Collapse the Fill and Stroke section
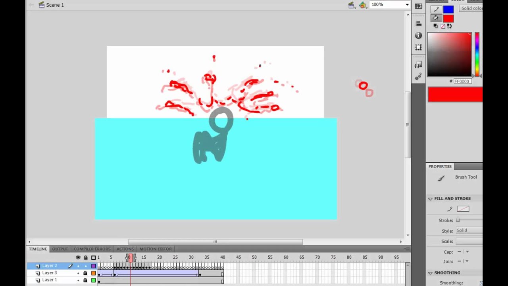This screenshot has height=286, width=508. coord(430,199)
